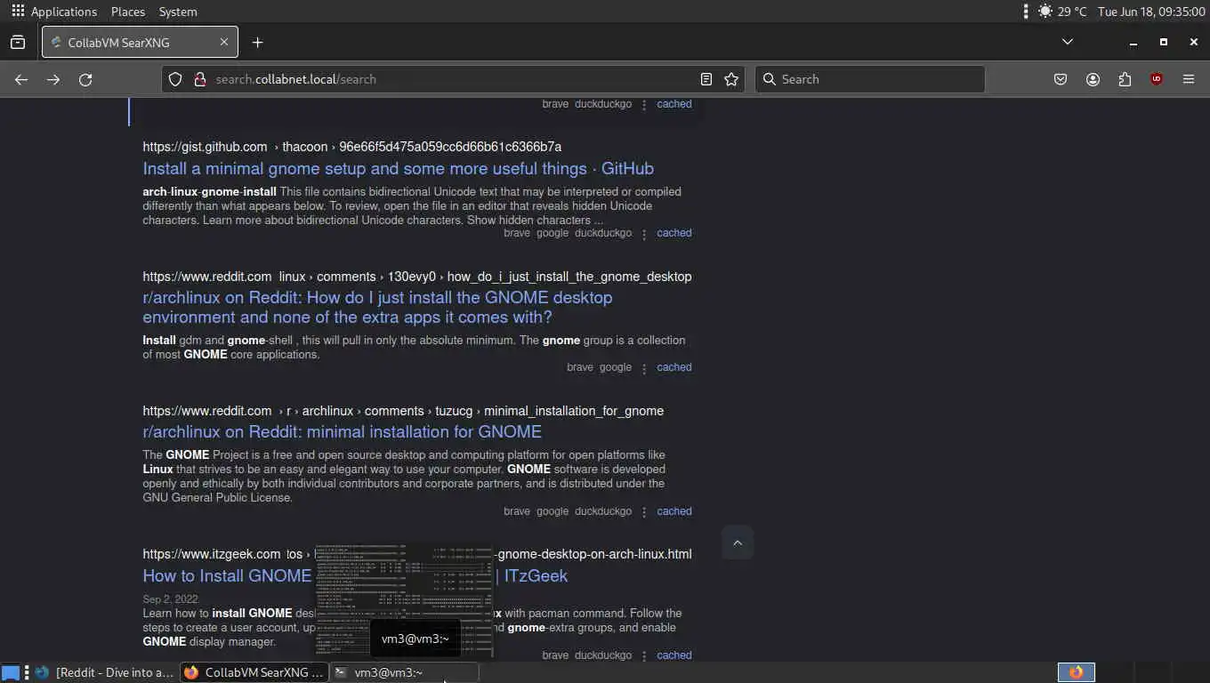Image resolution: width=1210 pixels, height=683 pixels.
Task: Click the https://www.itzgeek.com URL text
Action: [x=212, y=554]
